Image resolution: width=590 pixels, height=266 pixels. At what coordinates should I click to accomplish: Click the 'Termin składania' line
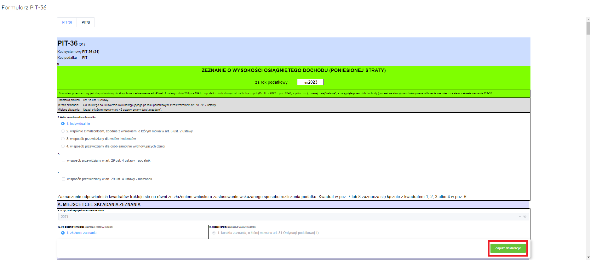pos(137,105)
